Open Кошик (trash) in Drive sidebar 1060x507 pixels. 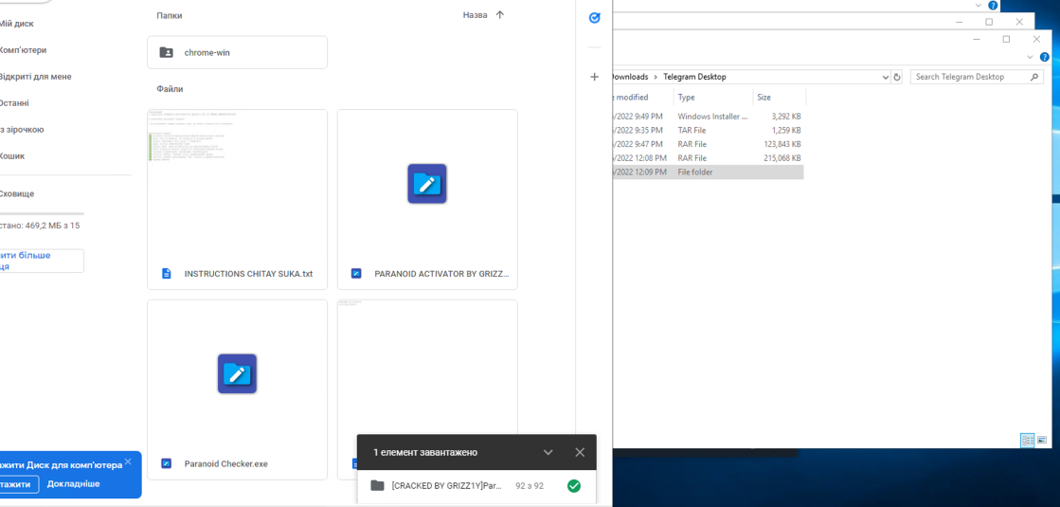coord(11,155)
